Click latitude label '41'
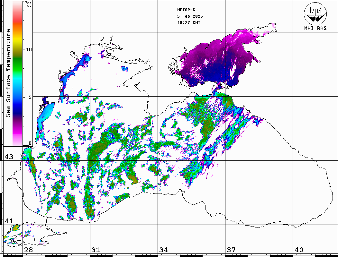The image size is (338, 257). pyautogui.click(x=9, y=221)
